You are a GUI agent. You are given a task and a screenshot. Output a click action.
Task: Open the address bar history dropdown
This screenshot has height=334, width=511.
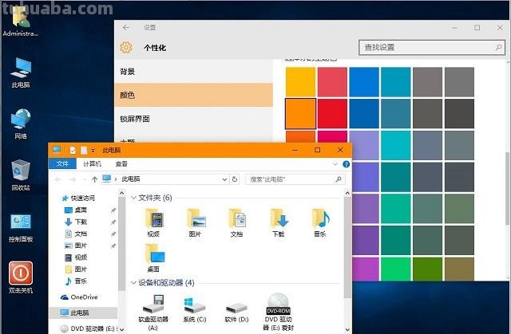coord(224,179)
